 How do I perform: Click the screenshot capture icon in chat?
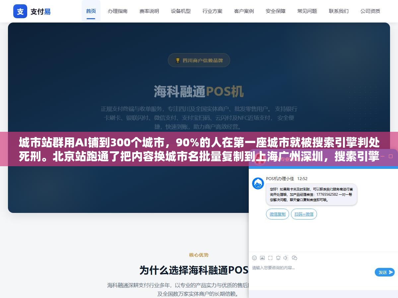pos(270,258)
